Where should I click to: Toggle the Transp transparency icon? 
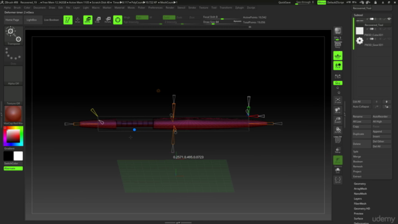(338, 150)
